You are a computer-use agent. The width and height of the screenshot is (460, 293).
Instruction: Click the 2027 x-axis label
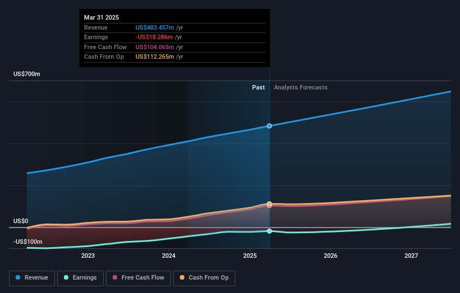pyautogui.click(x=411, y=256)
